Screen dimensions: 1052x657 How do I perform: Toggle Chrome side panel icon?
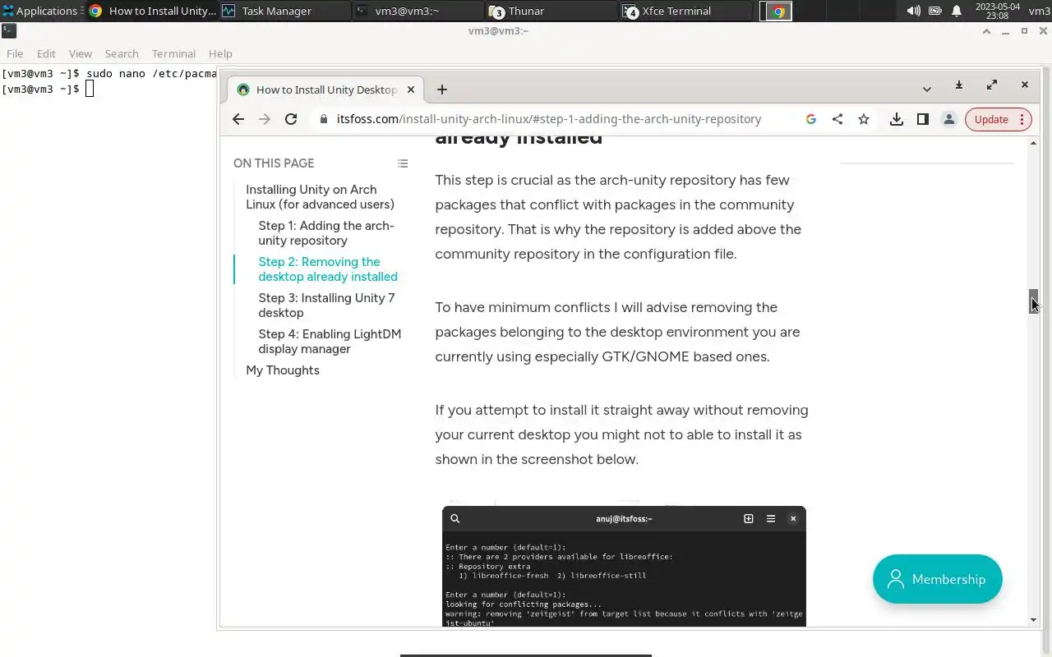coord(923,119)
